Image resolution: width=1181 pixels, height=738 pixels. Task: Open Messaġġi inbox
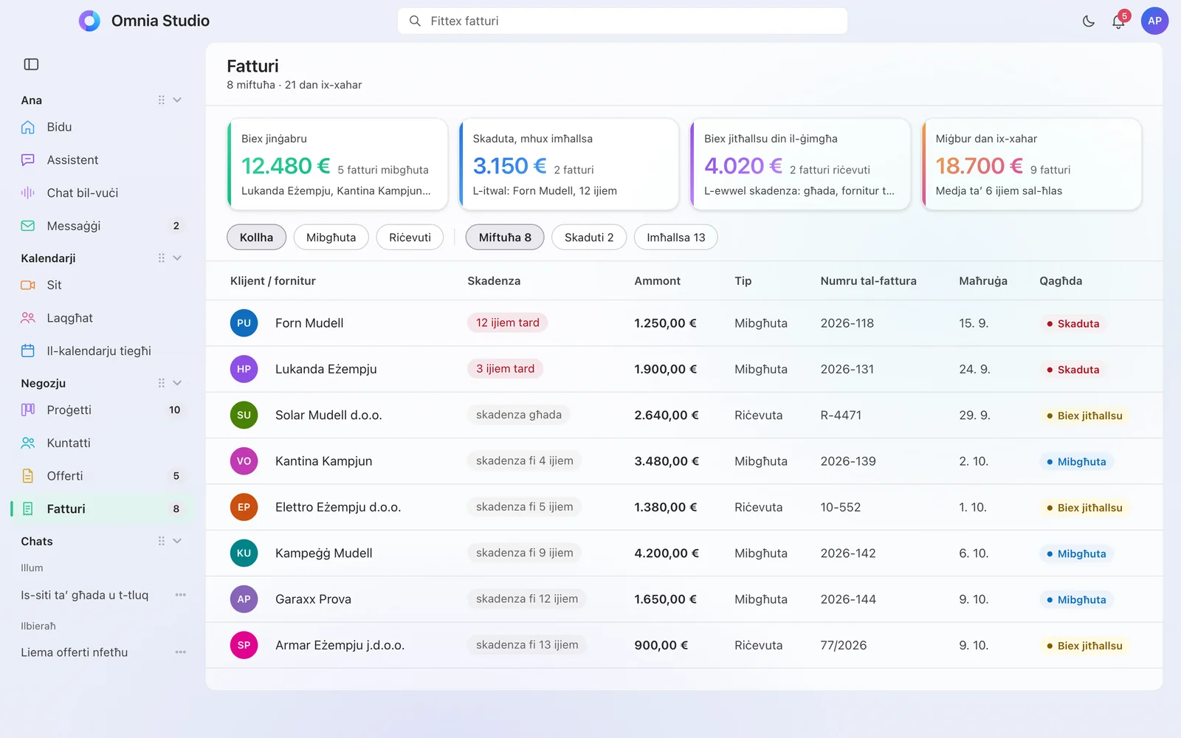tap(101, 226)
